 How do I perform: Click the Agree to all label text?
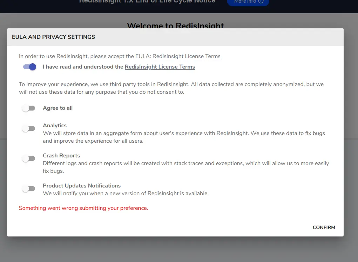click(x=58, y=108)
